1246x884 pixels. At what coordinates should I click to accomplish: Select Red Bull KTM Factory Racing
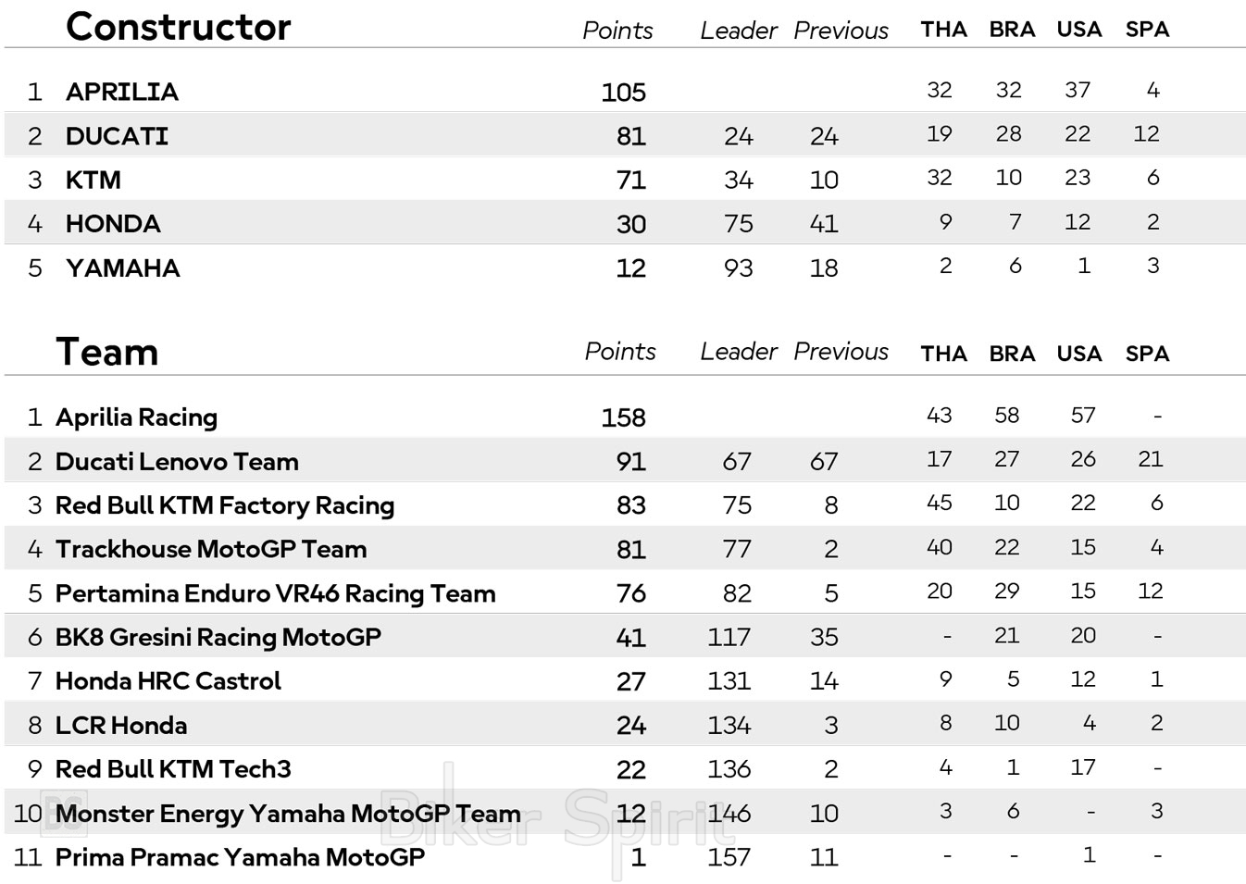point(225,505)
